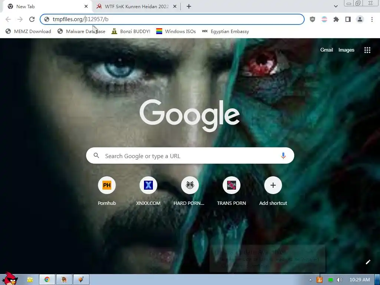Image resolution: width=380 pixels, height=285 pixels.
Task: Click the Chrome taskbar button
Action: click(x=47, y=280)
